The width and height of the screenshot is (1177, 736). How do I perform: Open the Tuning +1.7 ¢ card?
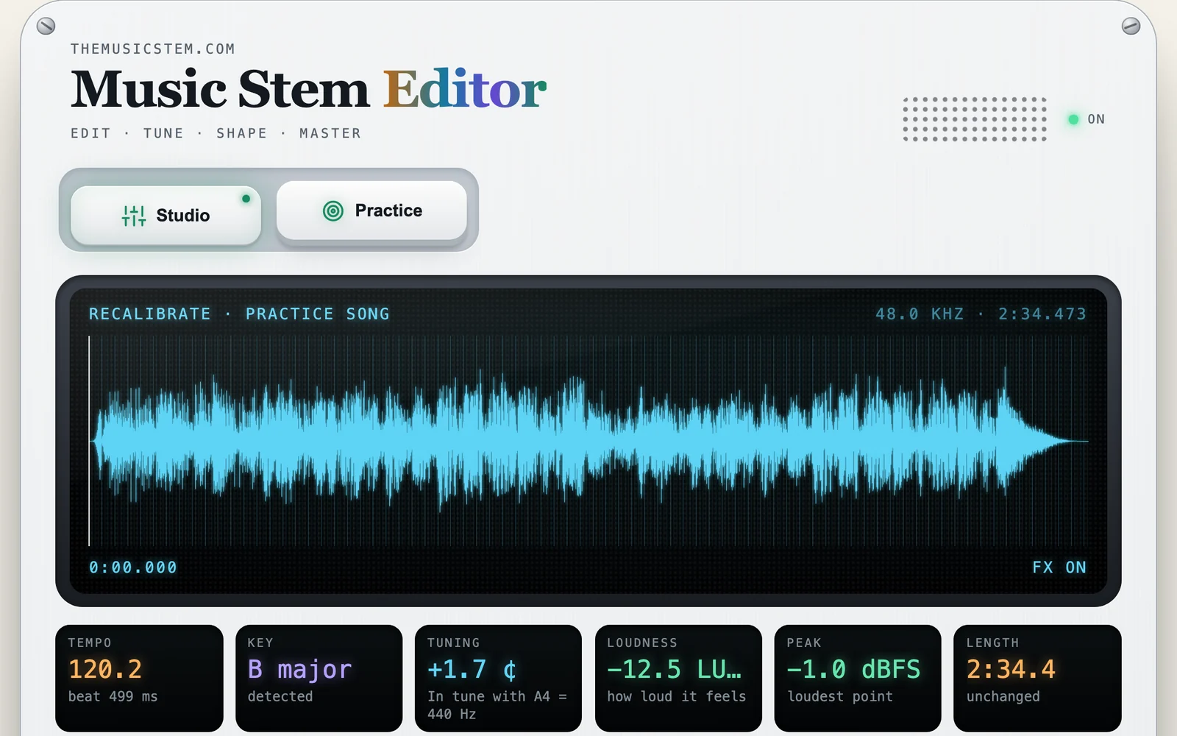(x=499, y=679)
